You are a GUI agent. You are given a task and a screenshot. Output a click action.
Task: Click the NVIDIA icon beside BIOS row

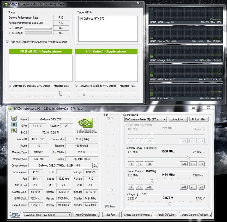pyautogui.click(x=14, y=131)
